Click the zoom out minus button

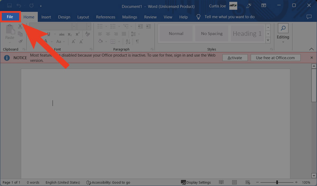(x=258, y=182)
